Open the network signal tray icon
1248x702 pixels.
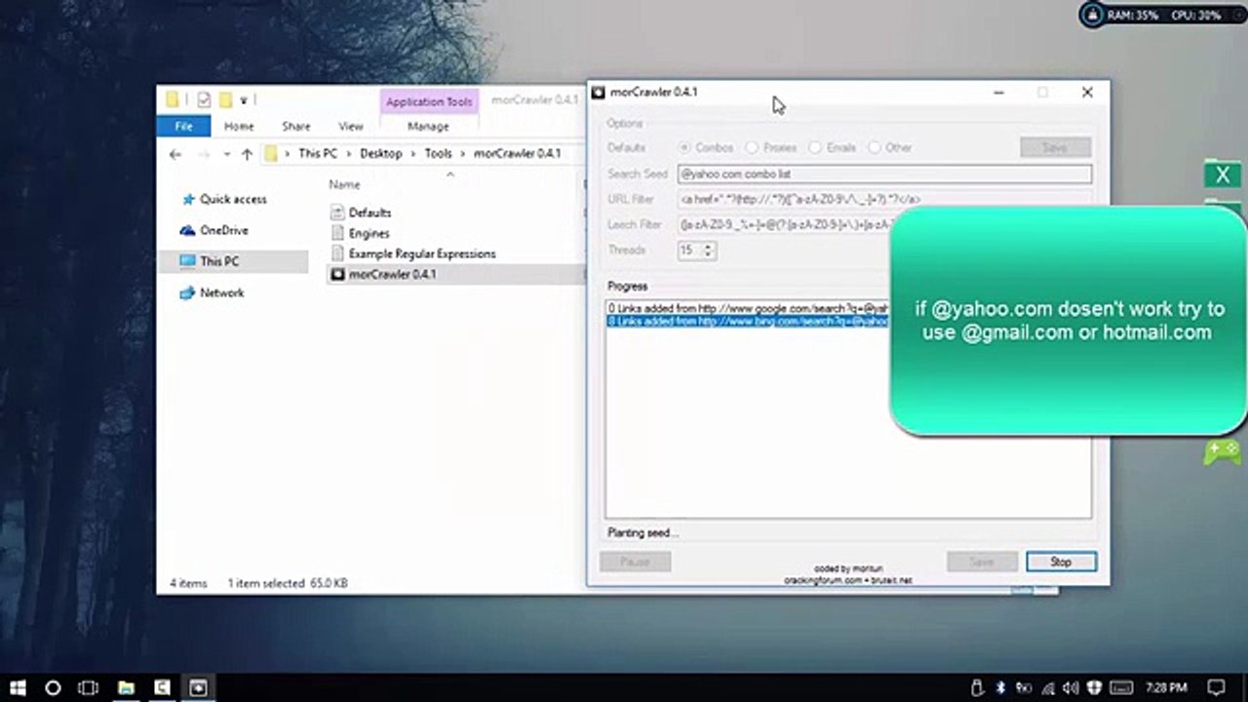1047,687
